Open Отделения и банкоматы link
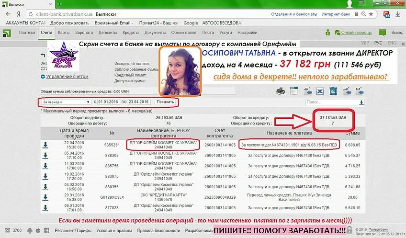406x238 pixels. (294, 14)
